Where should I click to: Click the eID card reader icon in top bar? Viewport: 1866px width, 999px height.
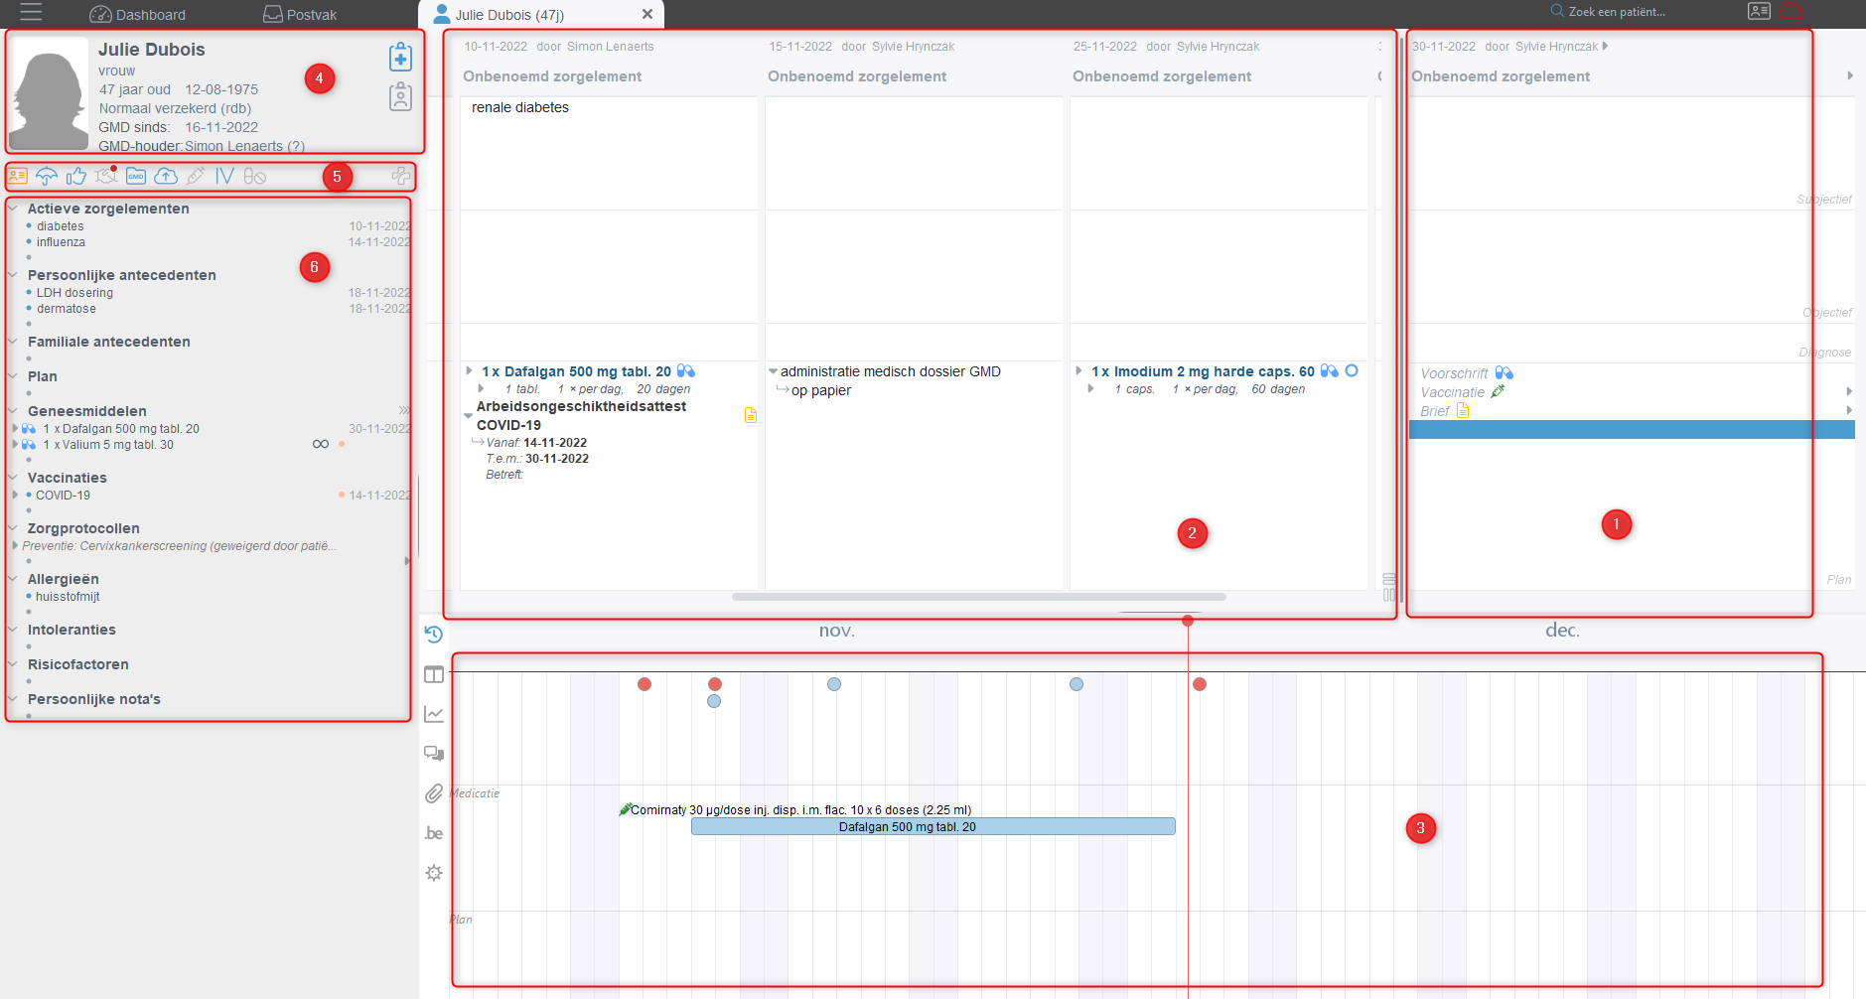1759,12
